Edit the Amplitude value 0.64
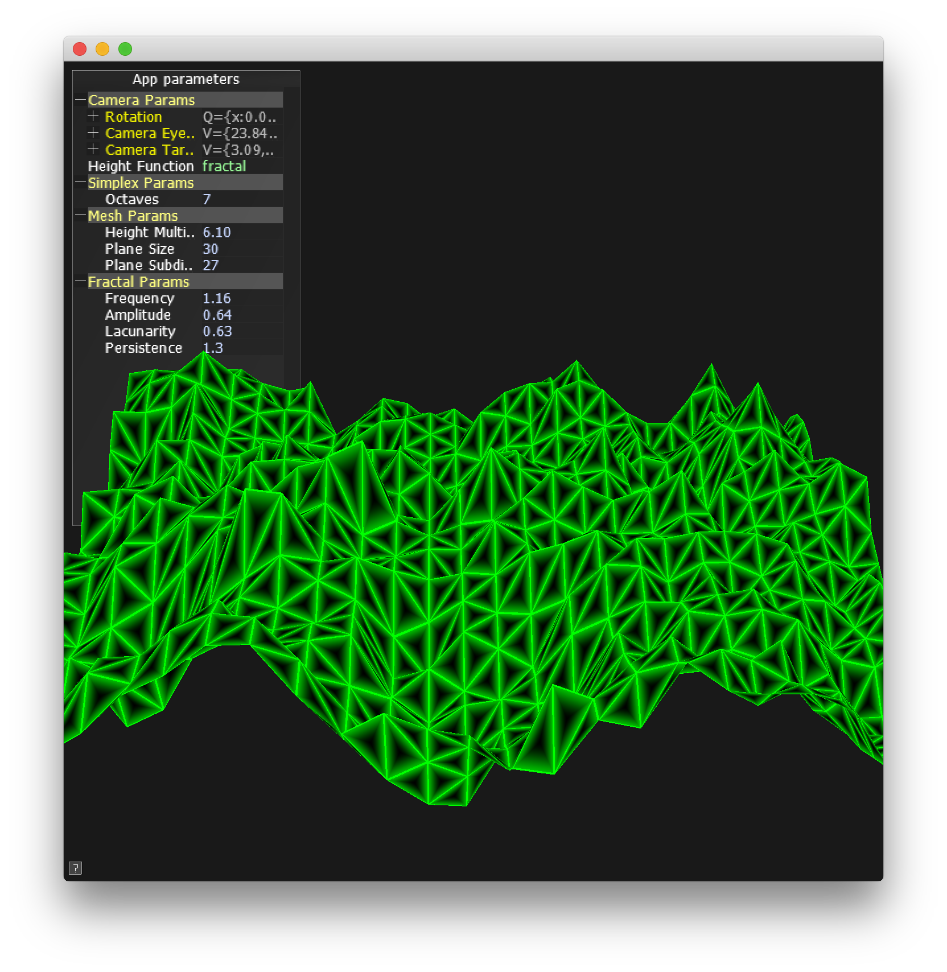The height and width of the screenshot is (972, 947). click(217, 315)
